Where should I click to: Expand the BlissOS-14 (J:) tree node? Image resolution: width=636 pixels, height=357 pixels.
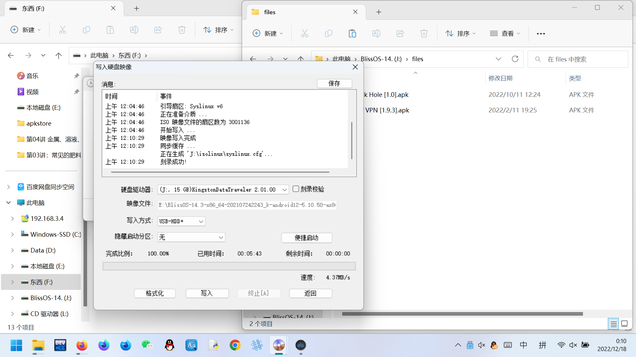(12, 298)
